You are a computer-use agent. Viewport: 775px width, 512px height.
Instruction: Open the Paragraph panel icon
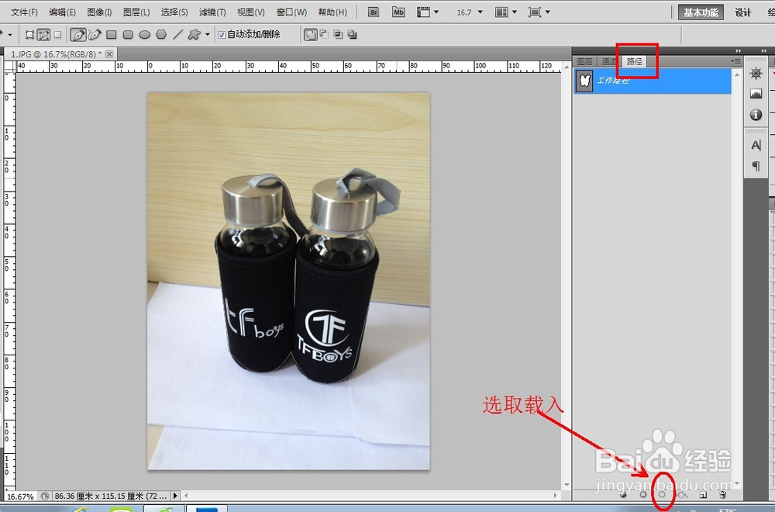click(756, 166)
